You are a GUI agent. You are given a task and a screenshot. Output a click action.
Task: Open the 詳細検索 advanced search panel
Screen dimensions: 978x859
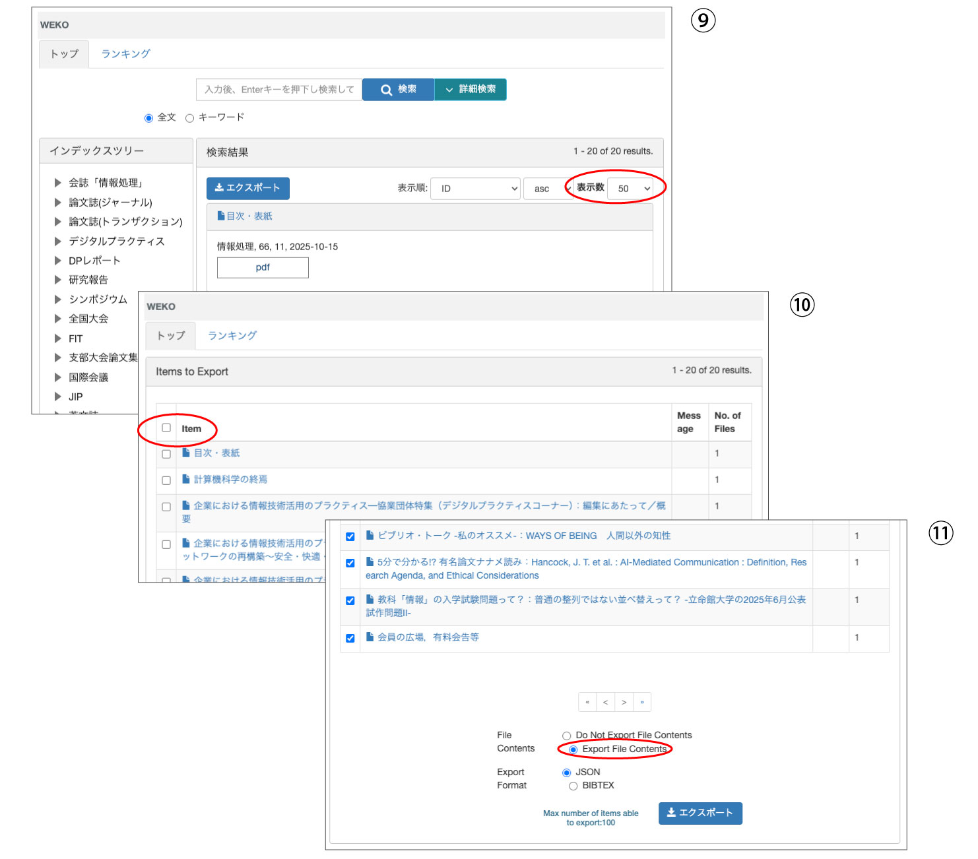point(471,90)
